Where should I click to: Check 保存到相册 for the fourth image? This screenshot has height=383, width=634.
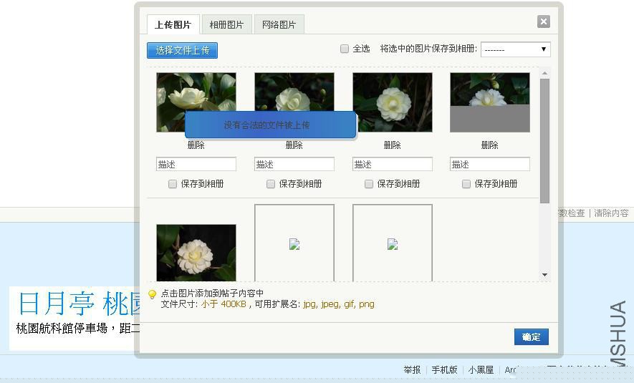[x=466, y=184]
